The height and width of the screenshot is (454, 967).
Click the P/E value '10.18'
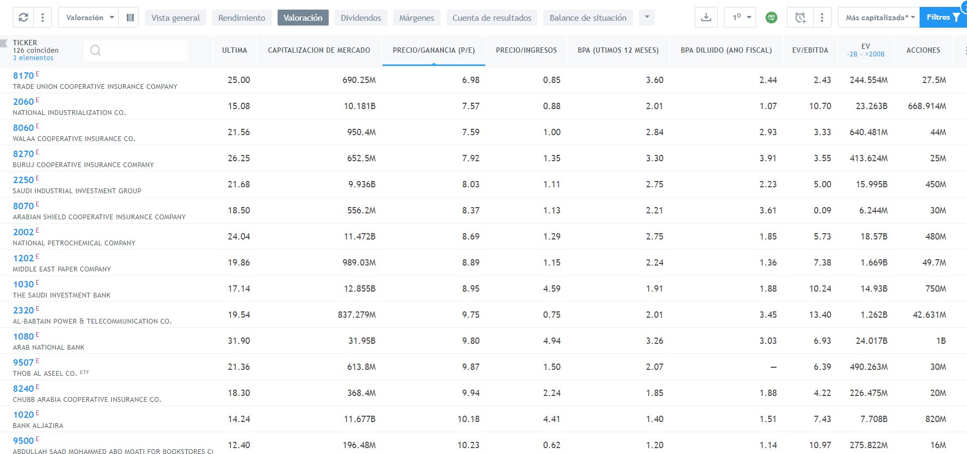[x=469, y=419]
